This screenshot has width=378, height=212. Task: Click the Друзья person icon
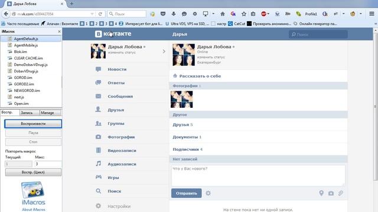tap(99, 110)
